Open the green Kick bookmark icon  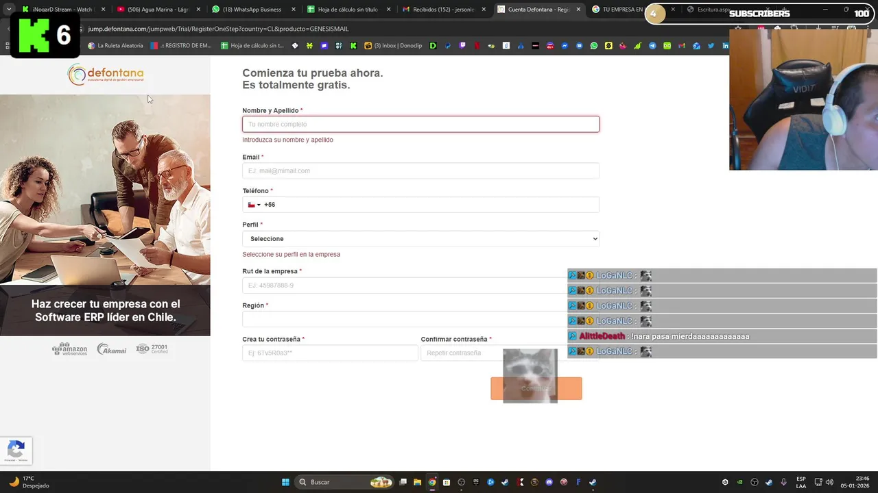(353, 46)
